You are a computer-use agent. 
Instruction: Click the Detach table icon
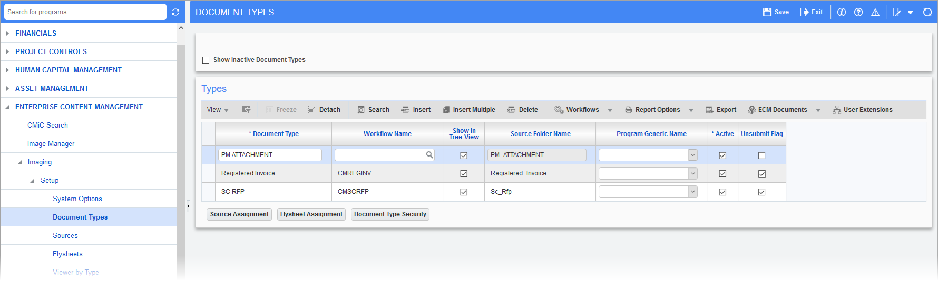click(x=312, y=110)
